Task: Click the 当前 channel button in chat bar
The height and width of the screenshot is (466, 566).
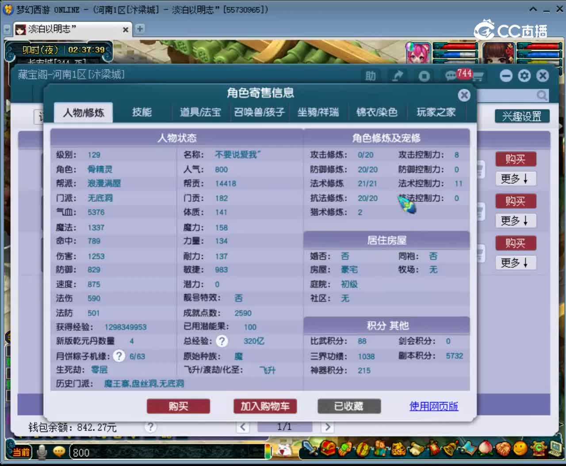Action: tap(21, 452)
